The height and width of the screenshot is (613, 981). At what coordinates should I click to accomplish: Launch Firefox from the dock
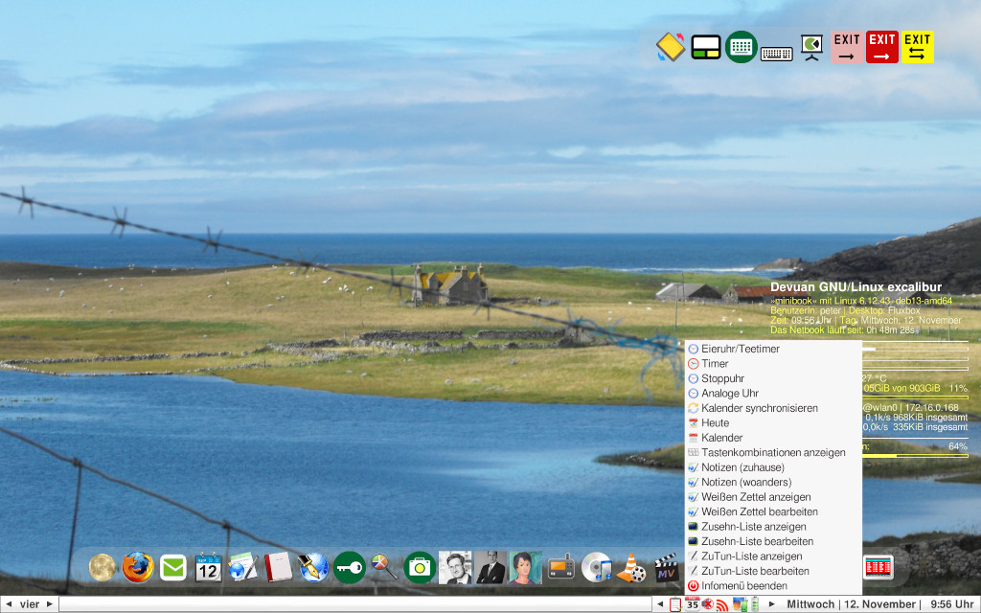pyautogui.click(x=138, y=568)
